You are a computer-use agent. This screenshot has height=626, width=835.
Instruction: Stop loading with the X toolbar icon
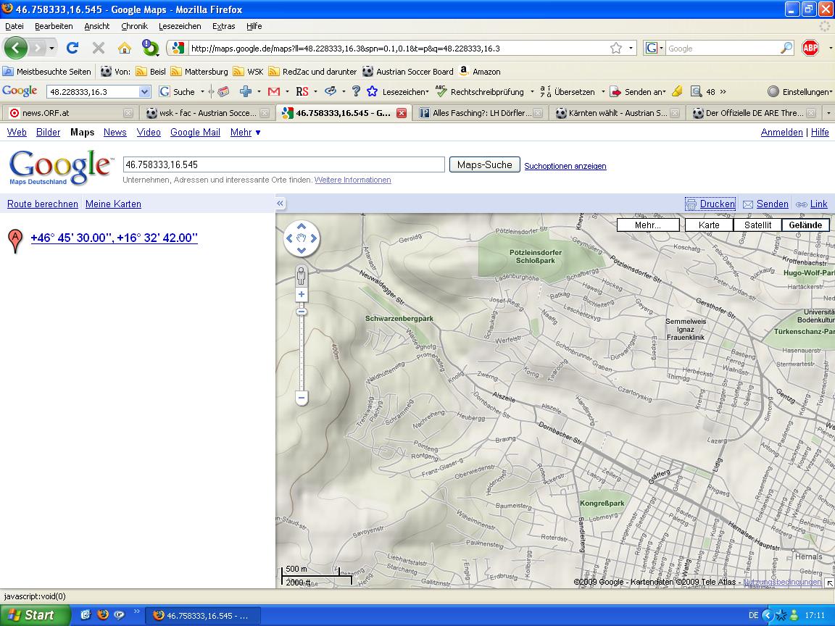[99, 48]
